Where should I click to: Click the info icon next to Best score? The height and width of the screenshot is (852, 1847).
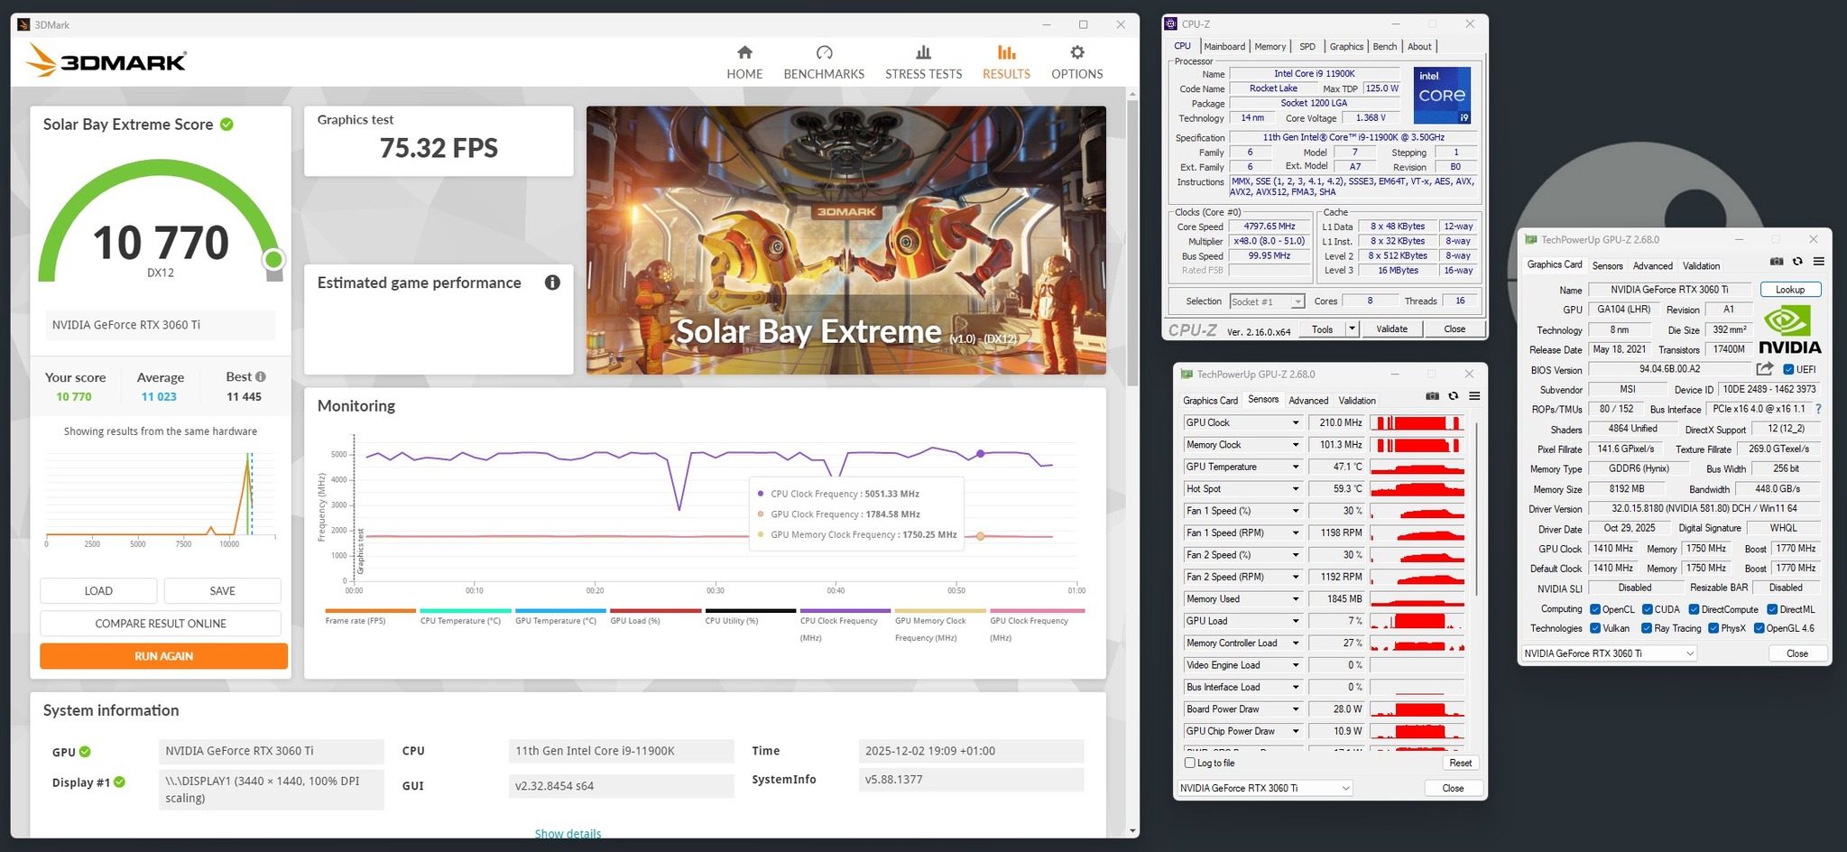(x=261, y=376)
